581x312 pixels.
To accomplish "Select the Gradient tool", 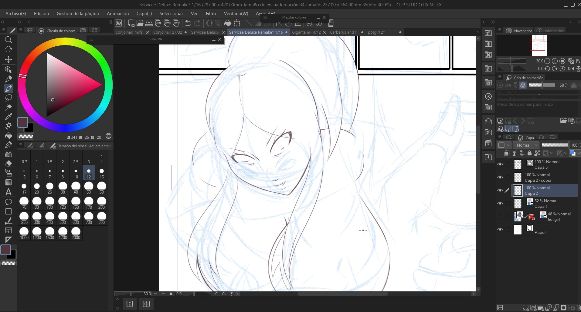I will pyautogui.click(x=8, y=182).
